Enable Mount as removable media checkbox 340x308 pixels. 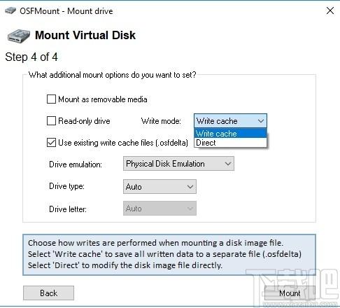pyautogui.click(x=51, y=99)
